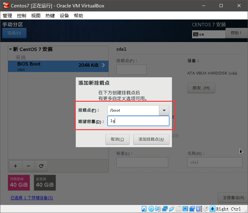Click the add partition plus icon

click(15, 166)
